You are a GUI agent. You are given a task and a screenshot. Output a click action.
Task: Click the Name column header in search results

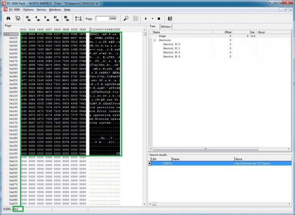point(203,159)
